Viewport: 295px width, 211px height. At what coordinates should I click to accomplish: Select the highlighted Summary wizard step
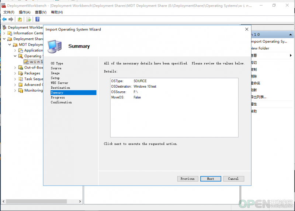[73, 93]
